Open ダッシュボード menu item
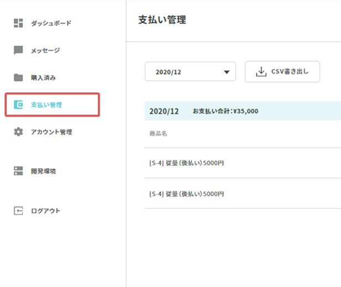Viewport: 341px width, 287px height. pos(51,23)
